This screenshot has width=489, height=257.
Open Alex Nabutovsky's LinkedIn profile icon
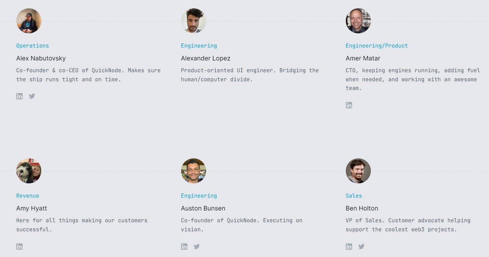coord(19,96)
